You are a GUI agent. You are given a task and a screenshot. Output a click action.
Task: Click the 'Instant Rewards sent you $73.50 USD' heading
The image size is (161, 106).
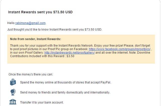coord(40,12)
